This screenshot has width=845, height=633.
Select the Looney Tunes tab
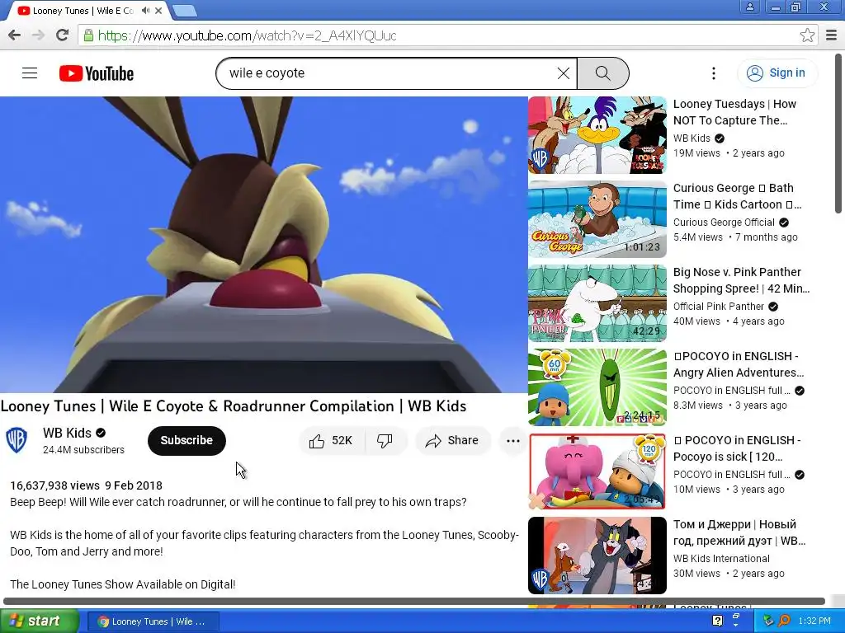coord(83,10)
